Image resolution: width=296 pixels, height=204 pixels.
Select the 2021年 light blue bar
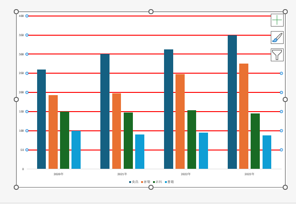(140, 151)
